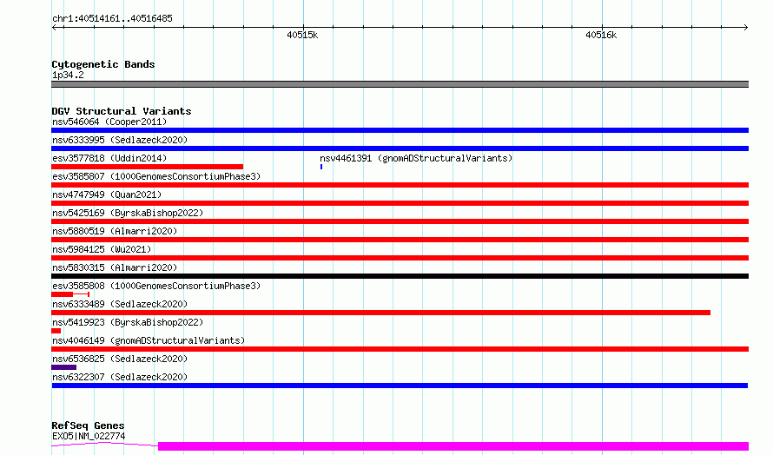Select the red bar under nsv4747949

[400, 203]
